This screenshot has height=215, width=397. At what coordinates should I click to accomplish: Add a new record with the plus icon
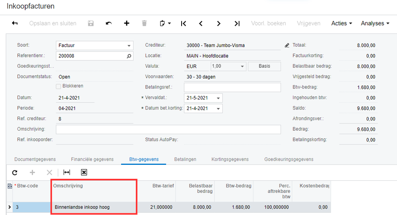tap(127, 23)
